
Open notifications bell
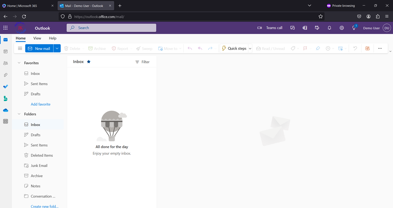click(329, 28)
